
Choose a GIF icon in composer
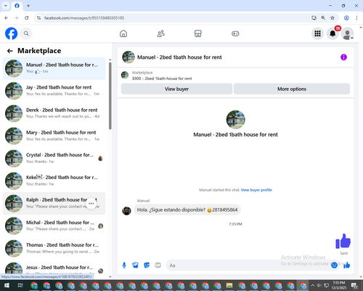pyautogui.click(x=158, y=266)
